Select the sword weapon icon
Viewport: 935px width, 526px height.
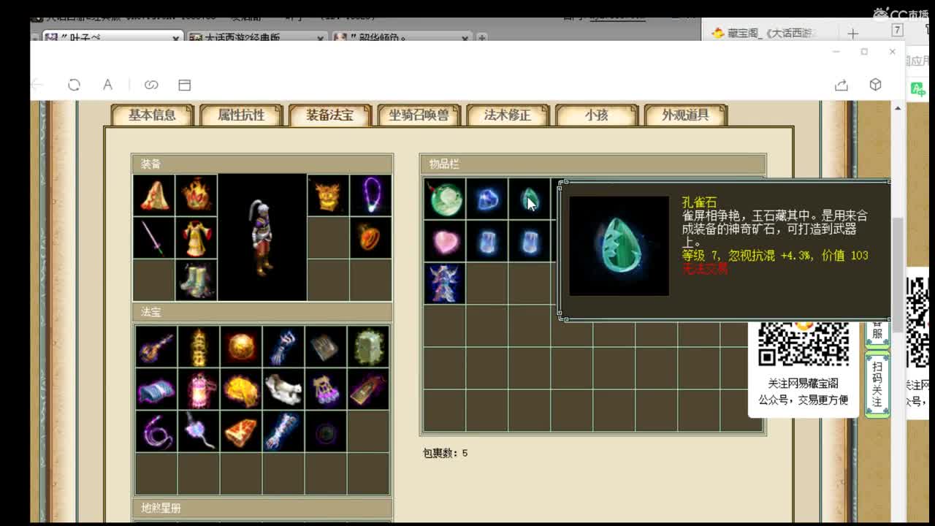[154, 238]
